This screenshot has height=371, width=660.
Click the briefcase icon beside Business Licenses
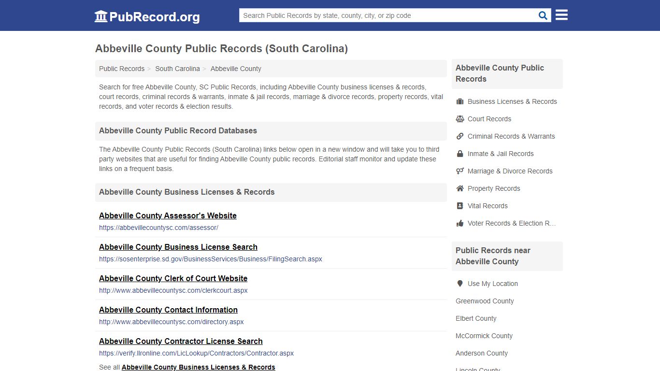(460, 101)
